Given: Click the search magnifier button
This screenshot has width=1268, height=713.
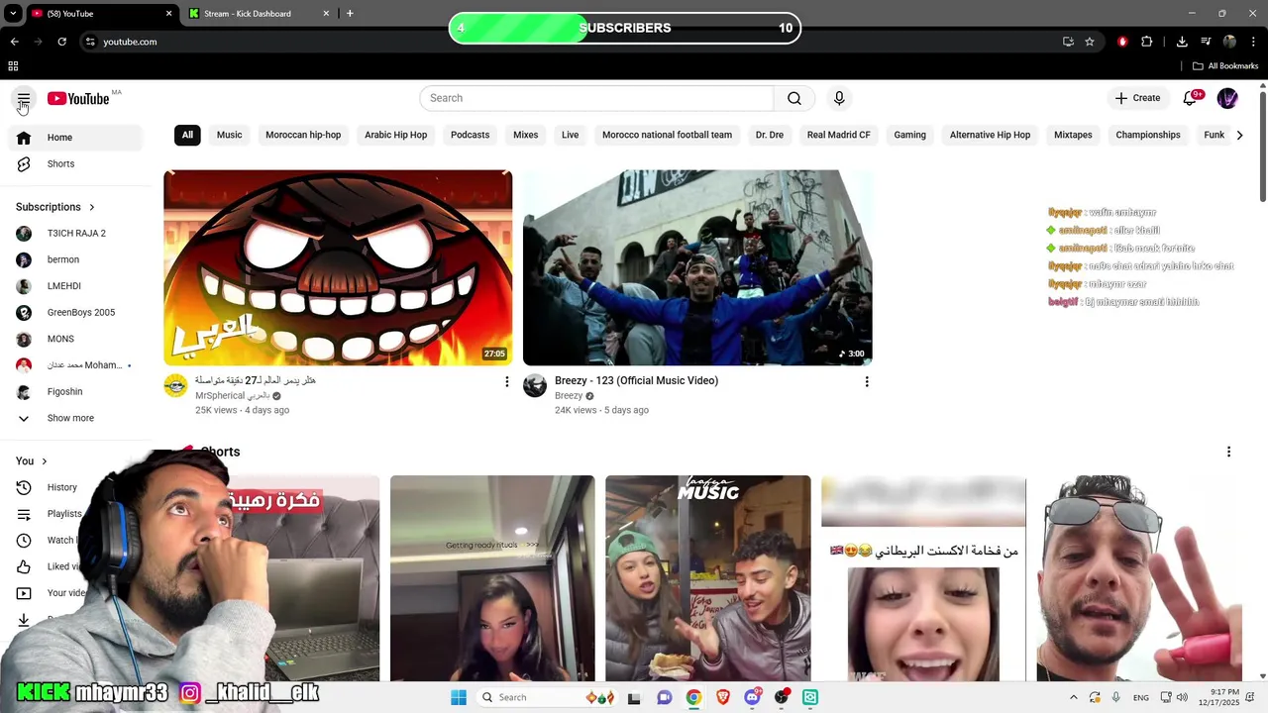Looking at the screenshot, I should pos(794,98).
